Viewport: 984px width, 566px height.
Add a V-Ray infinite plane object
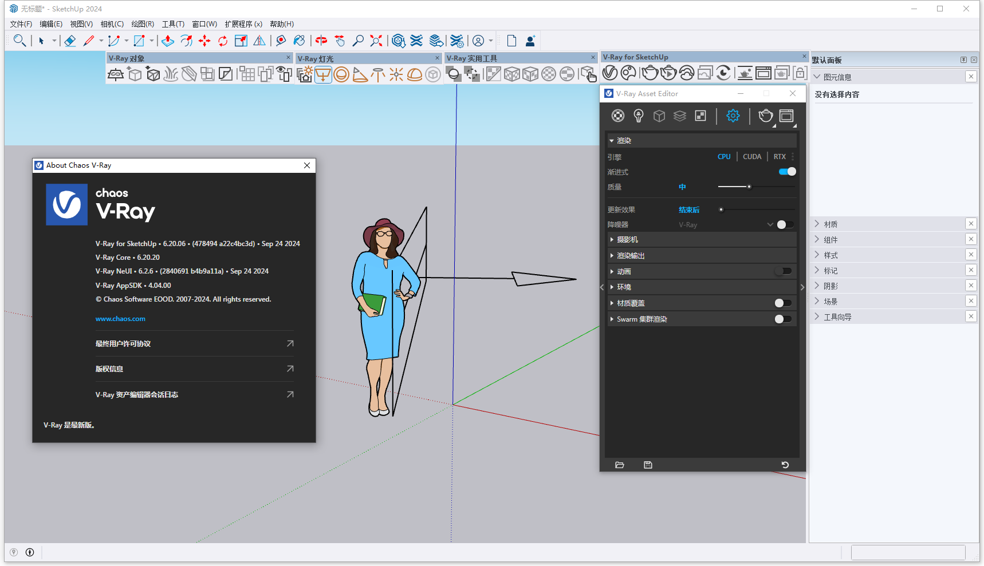tap(116, 74)
